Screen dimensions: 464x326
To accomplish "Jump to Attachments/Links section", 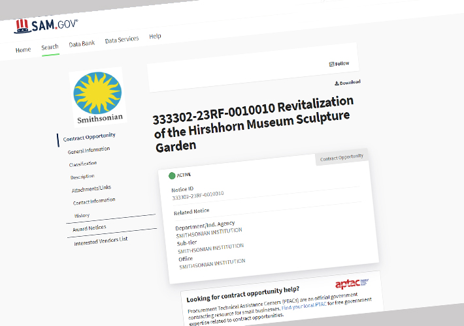I will pyautogui.click(x=91, y=189).
